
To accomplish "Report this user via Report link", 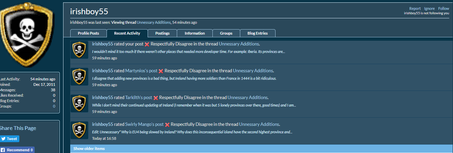I will 415,8.
